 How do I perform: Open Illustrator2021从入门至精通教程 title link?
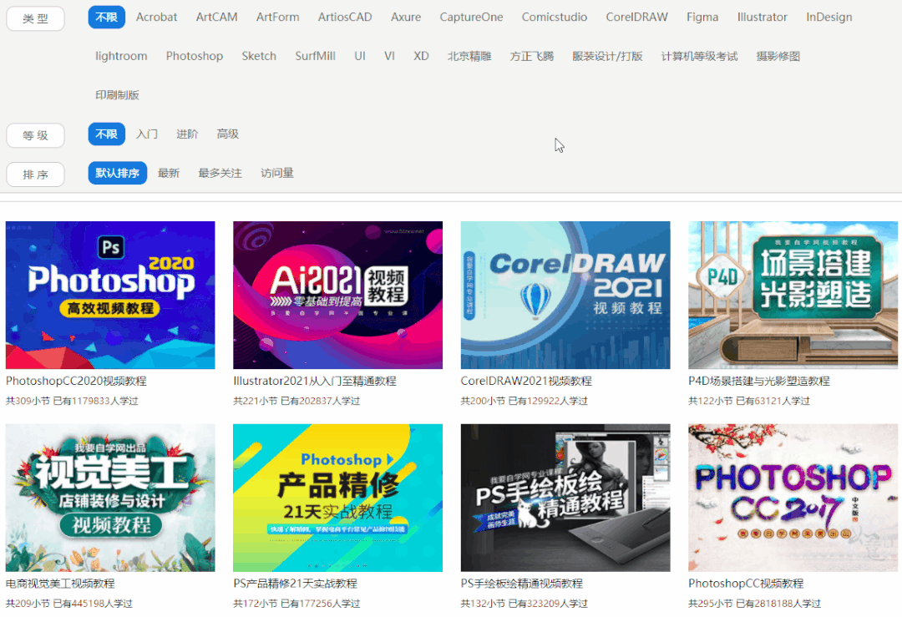coord(315,381)
